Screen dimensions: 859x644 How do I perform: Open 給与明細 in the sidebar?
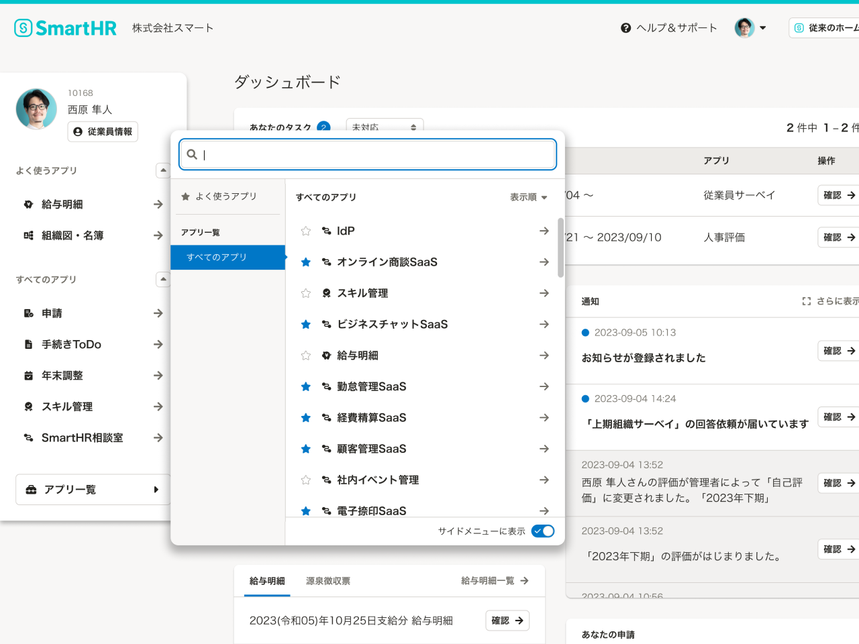[93, 204]
